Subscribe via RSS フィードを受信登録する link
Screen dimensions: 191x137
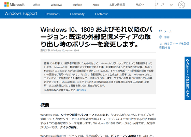pyautogui.click(x=174, y=46)
